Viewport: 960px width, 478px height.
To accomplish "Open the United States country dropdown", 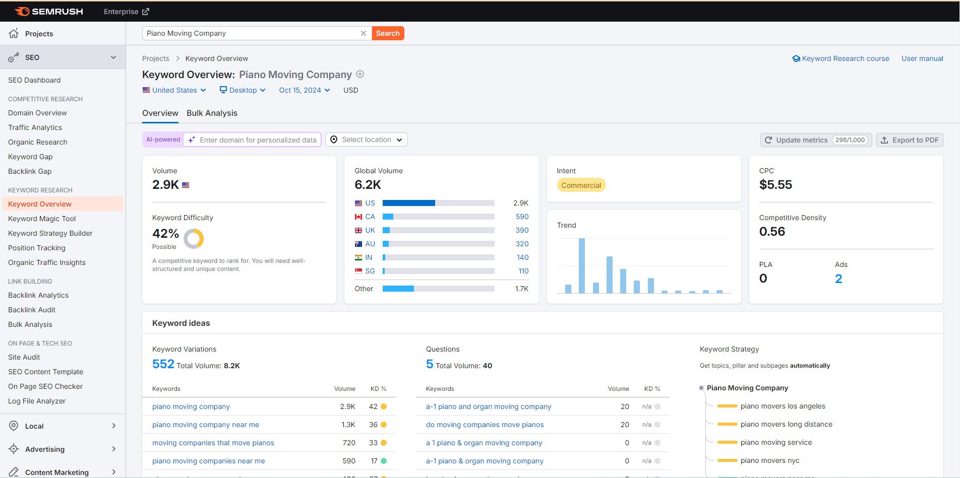I will pos(174,90).
